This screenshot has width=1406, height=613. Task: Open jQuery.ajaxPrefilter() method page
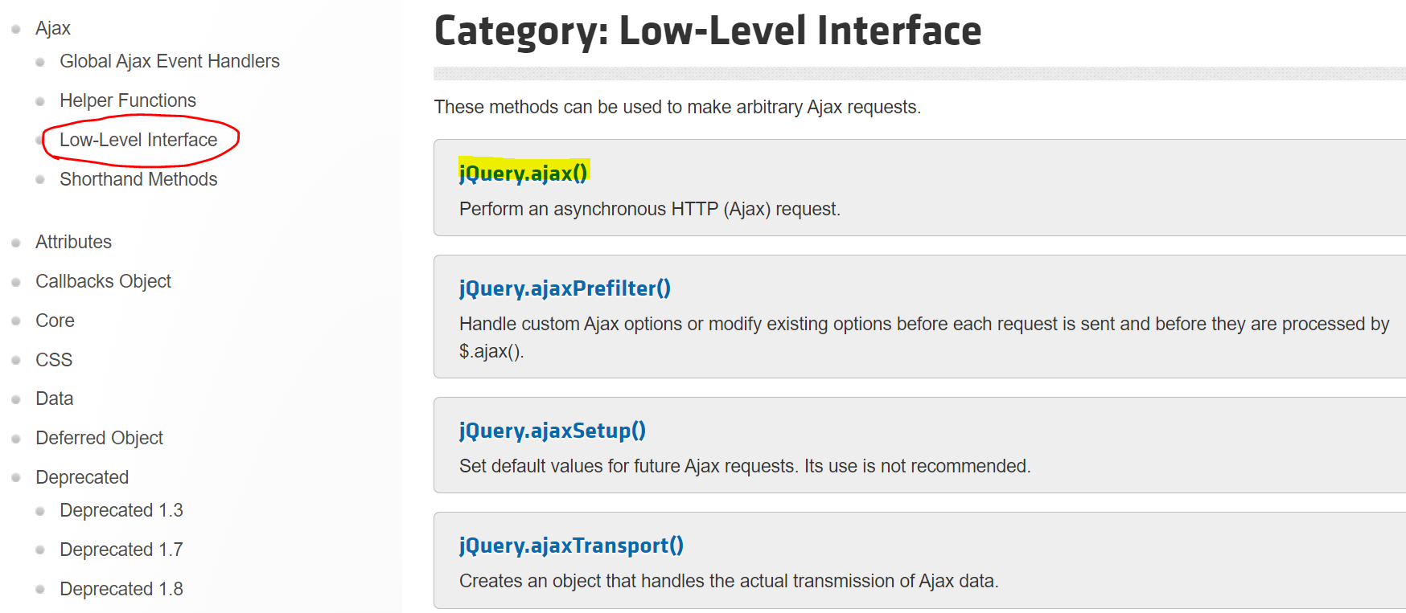pos(565,288)
